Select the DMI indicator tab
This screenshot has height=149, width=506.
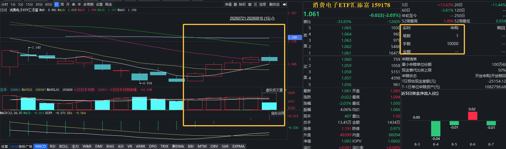tap(99, 146)
